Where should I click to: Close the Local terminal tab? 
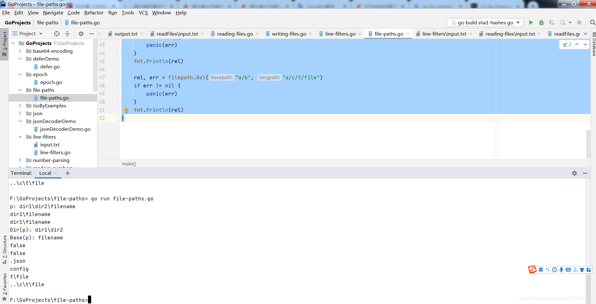pyautogui.click(x=56, y=173)
